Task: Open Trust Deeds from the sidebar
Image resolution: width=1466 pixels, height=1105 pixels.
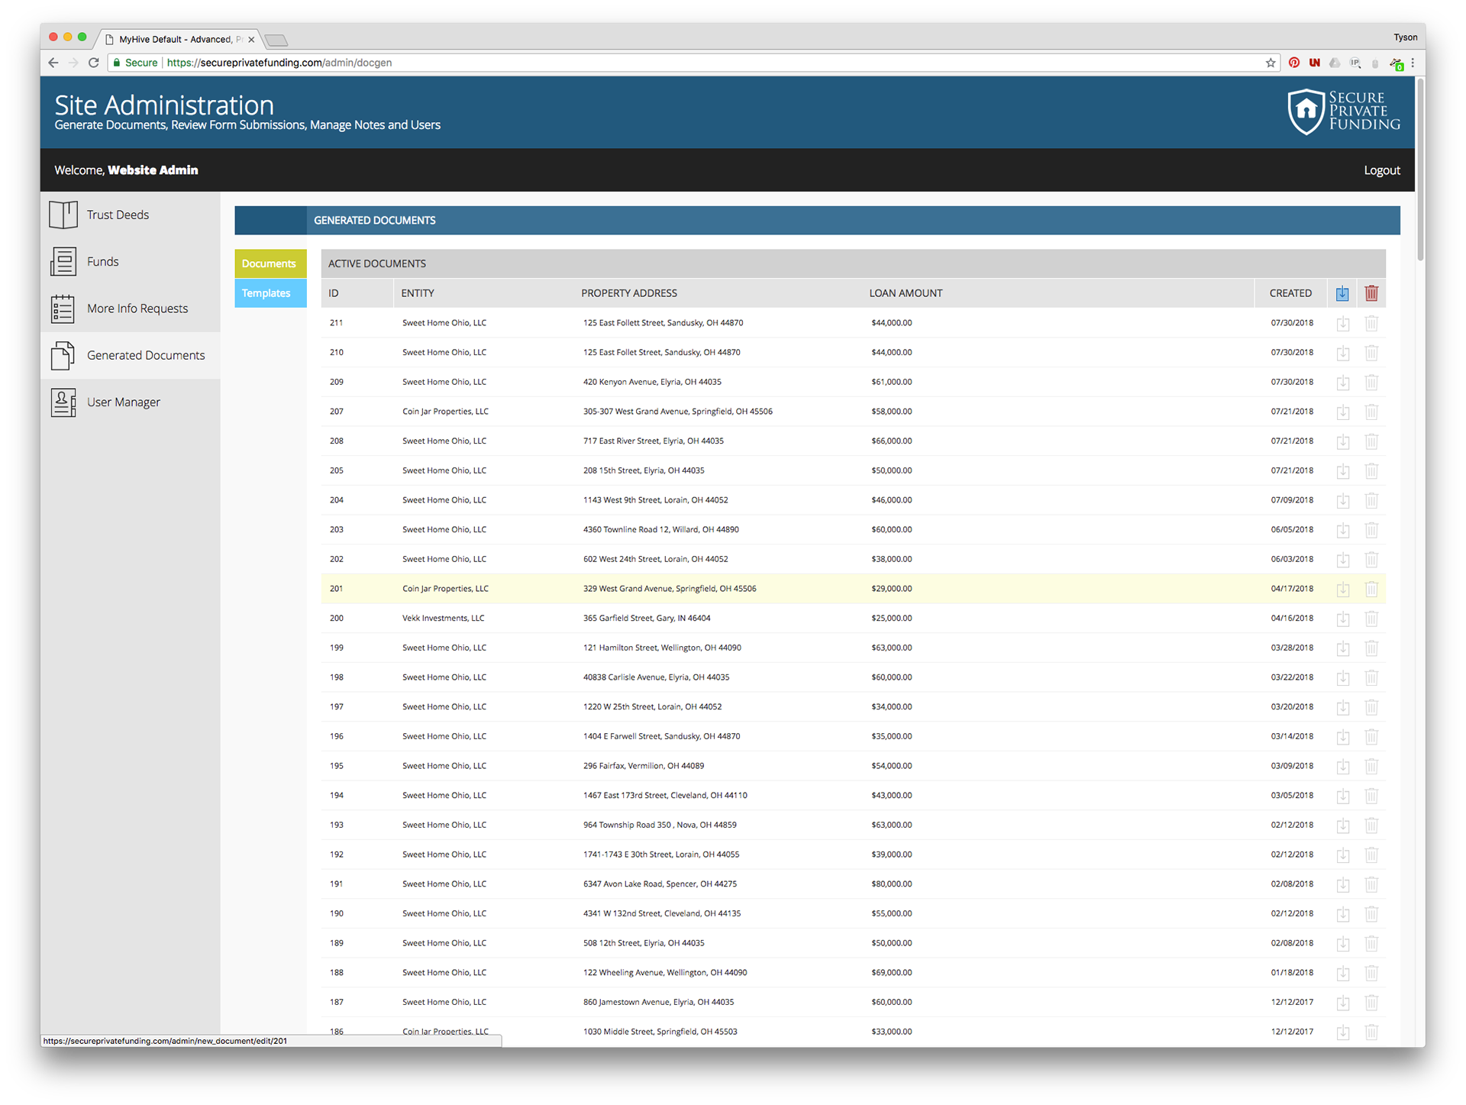Action: point(118,215)
